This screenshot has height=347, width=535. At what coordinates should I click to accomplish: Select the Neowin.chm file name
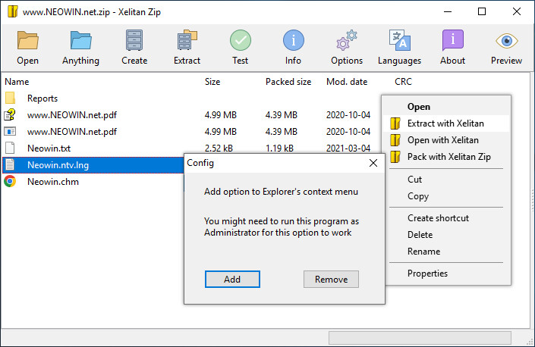tap(53, 182)
